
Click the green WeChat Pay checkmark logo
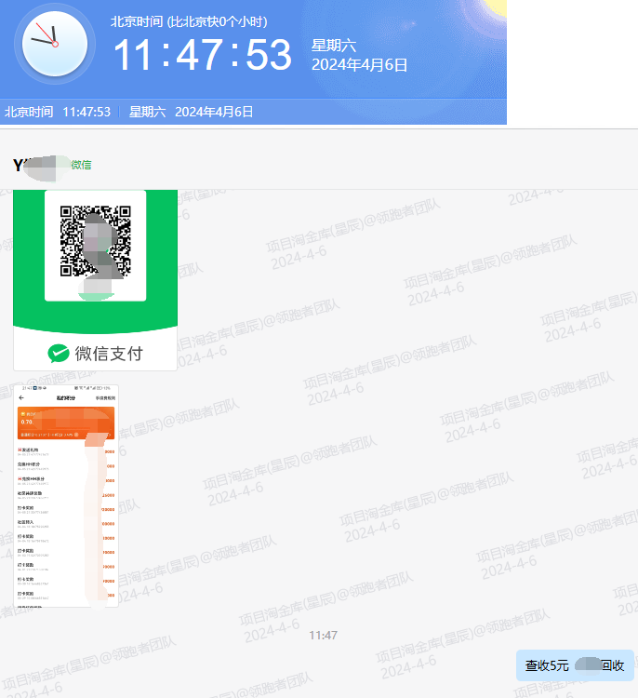[59, 354]
